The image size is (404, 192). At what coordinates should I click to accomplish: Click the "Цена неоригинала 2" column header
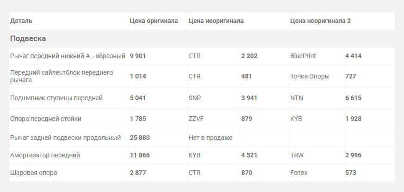pyautogui.click(x=320, y=21)
